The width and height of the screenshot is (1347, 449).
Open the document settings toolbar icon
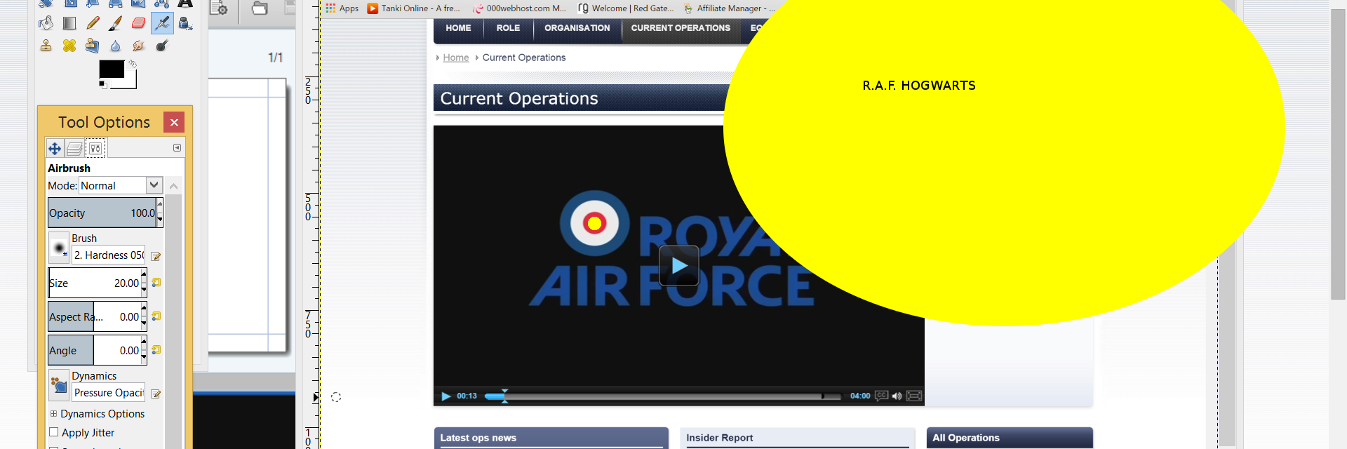pos(219,8)
